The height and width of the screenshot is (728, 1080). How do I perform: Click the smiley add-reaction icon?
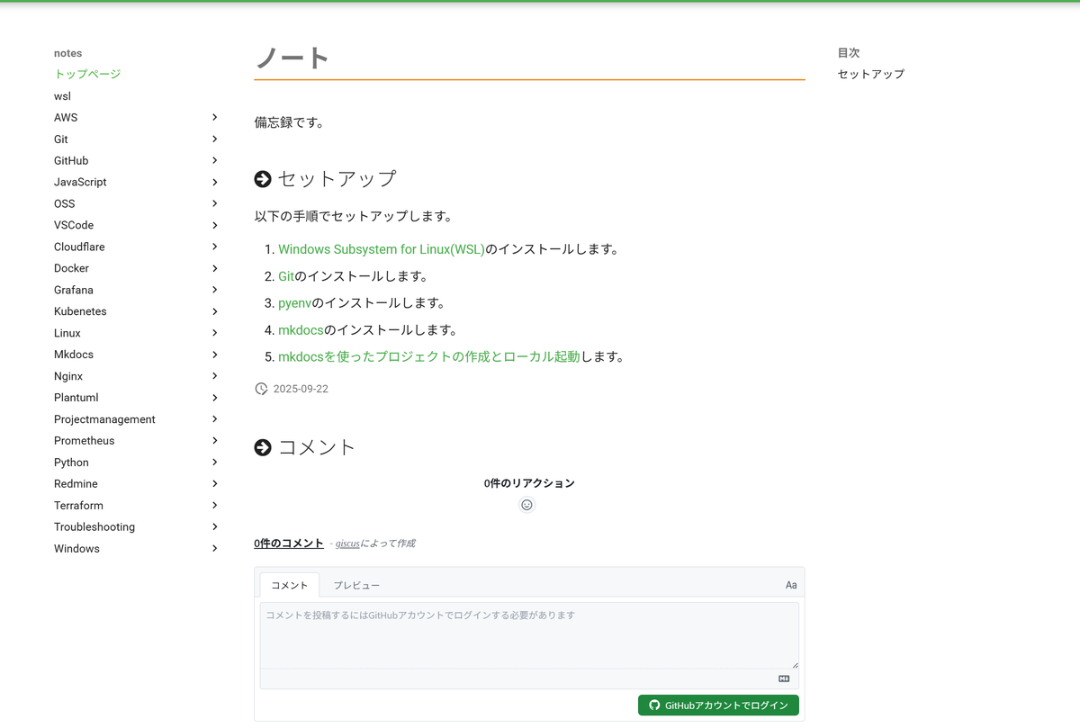click(x=526, y=505)
